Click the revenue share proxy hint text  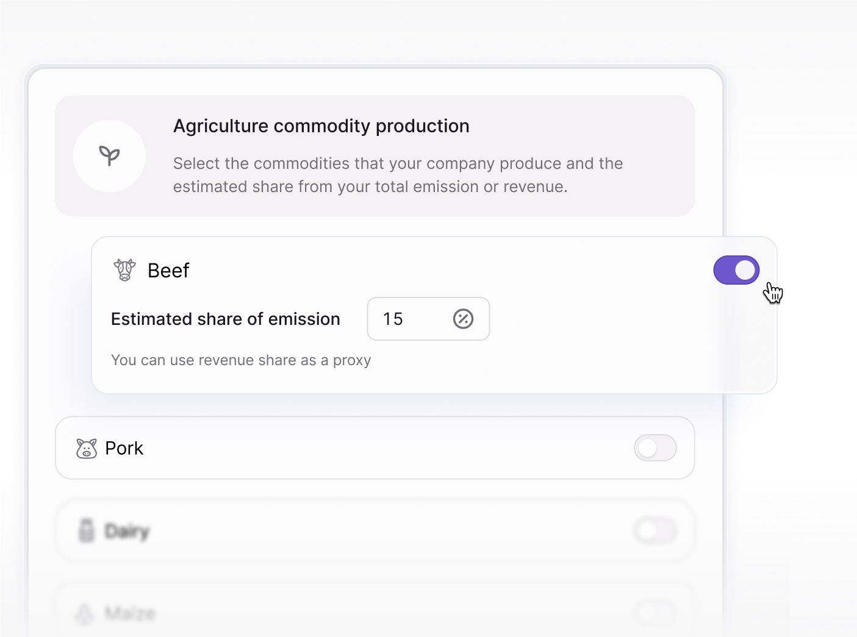click(241, 360)
